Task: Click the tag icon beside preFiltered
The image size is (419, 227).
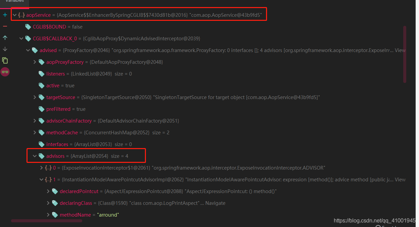Action: point(42,109)
